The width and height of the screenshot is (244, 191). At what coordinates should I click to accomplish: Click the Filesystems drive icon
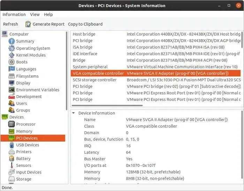12,76
